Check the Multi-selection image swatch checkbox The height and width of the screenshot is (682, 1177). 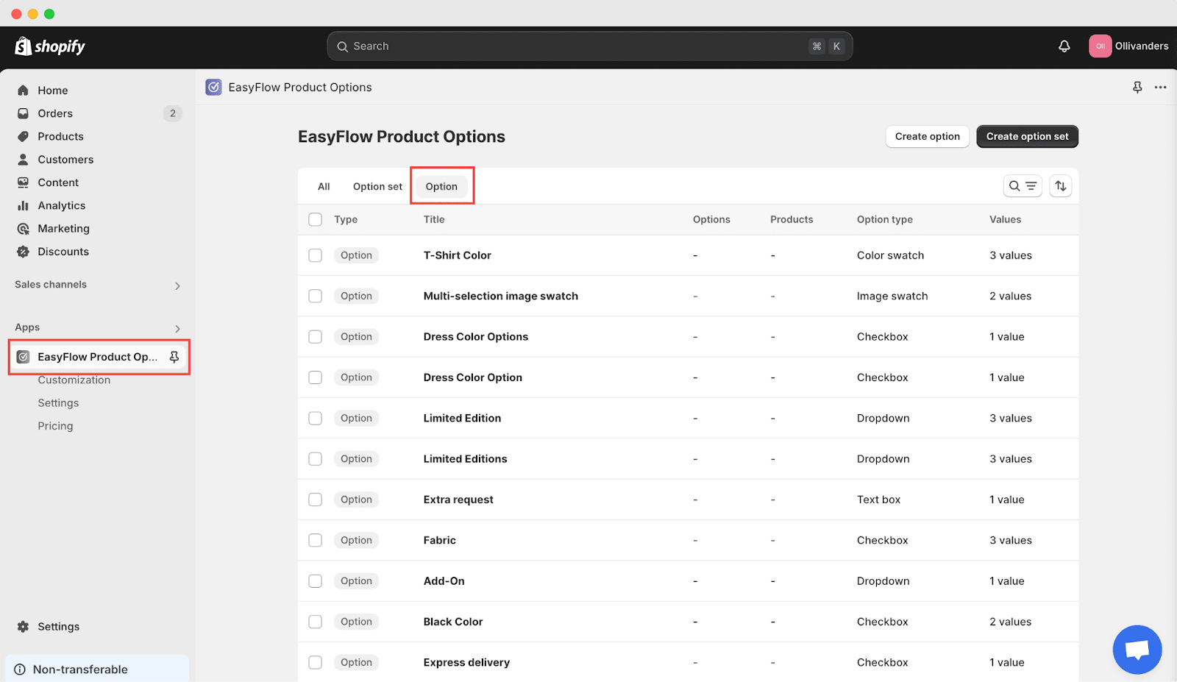tap(316, 296)
